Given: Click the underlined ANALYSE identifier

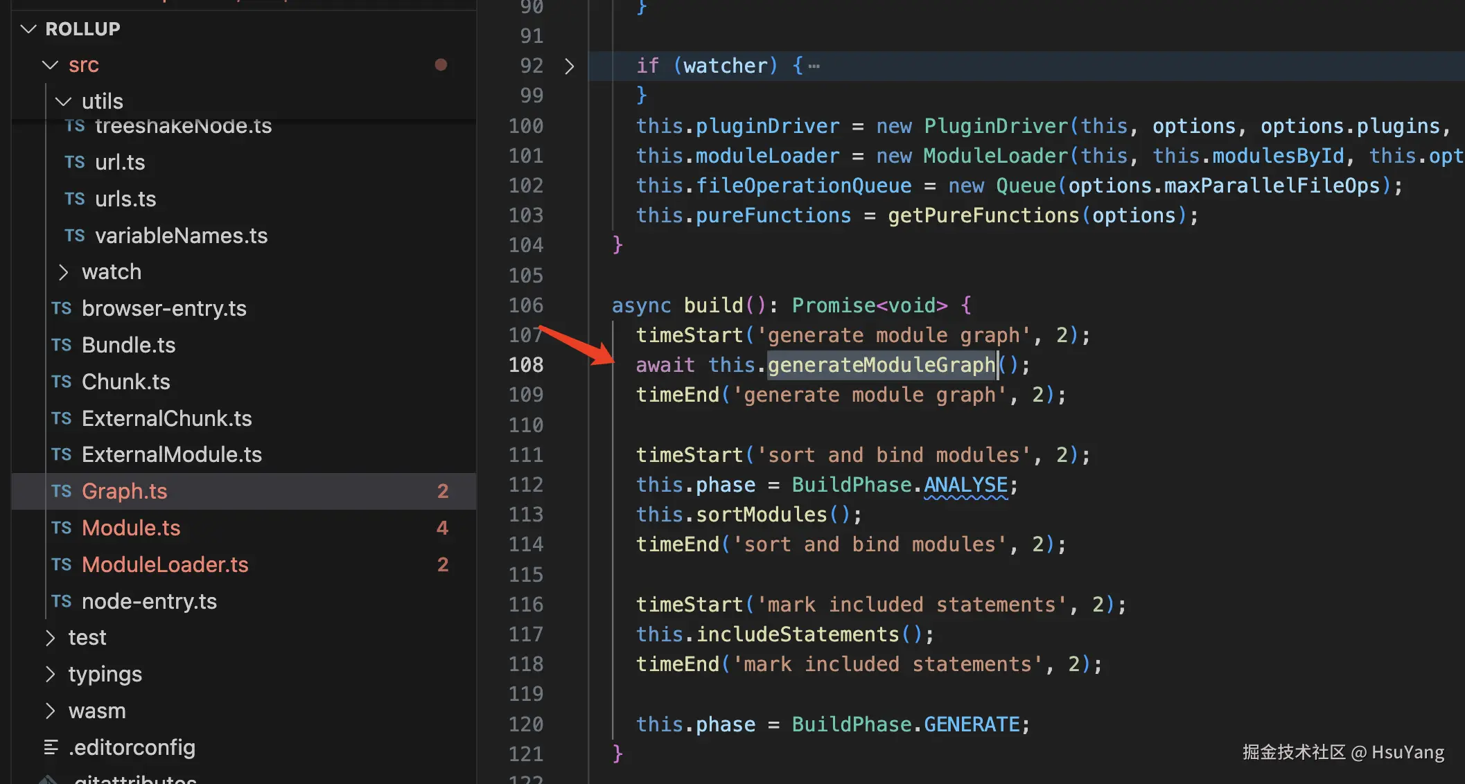Looking at the screenshot, I should pos(965,485).
